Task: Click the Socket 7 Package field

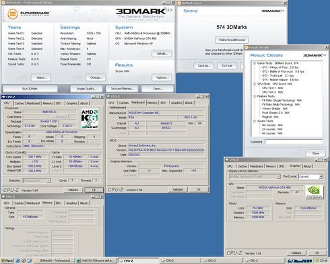Action: click(49, 121)
